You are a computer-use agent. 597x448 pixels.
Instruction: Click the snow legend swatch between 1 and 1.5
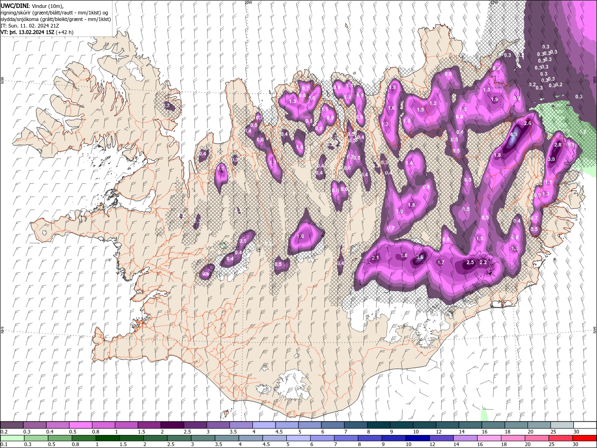126,425
